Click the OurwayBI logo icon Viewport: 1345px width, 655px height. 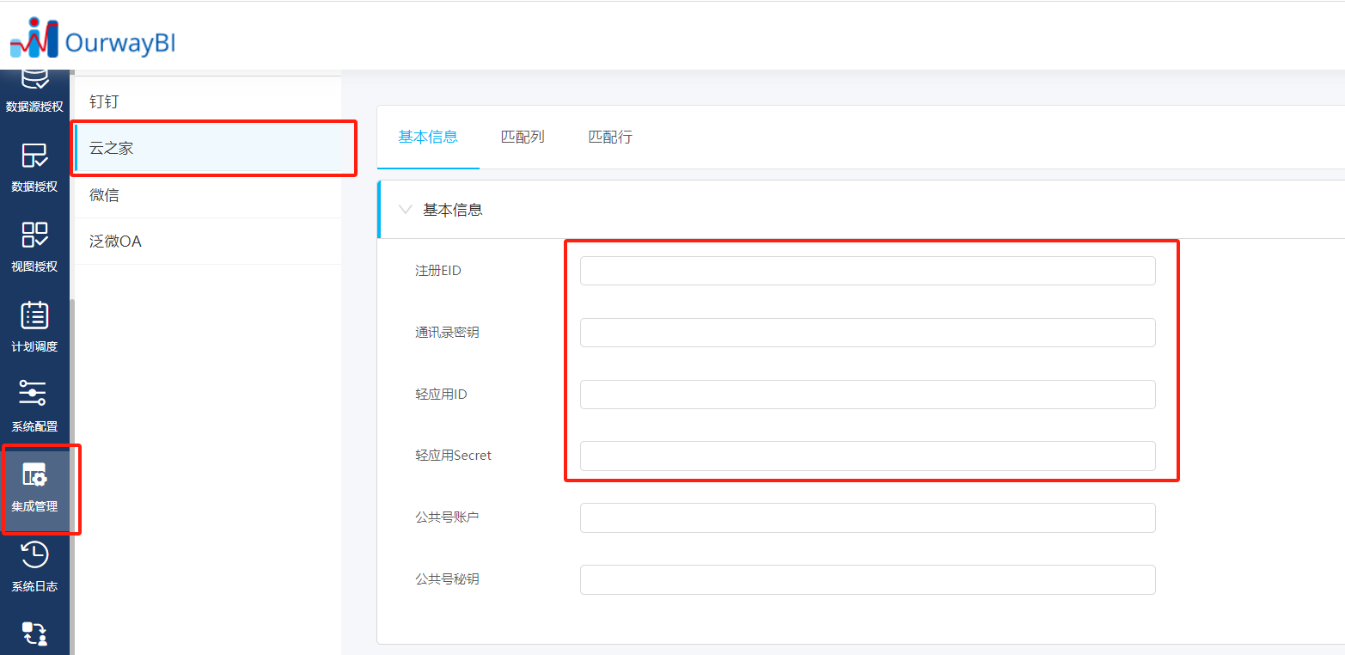[34, 37]
